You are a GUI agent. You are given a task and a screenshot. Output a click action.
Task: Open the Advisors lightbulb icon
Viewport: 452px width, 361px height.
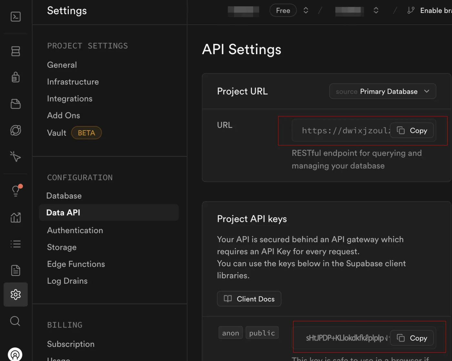click(x=15, y=191)
